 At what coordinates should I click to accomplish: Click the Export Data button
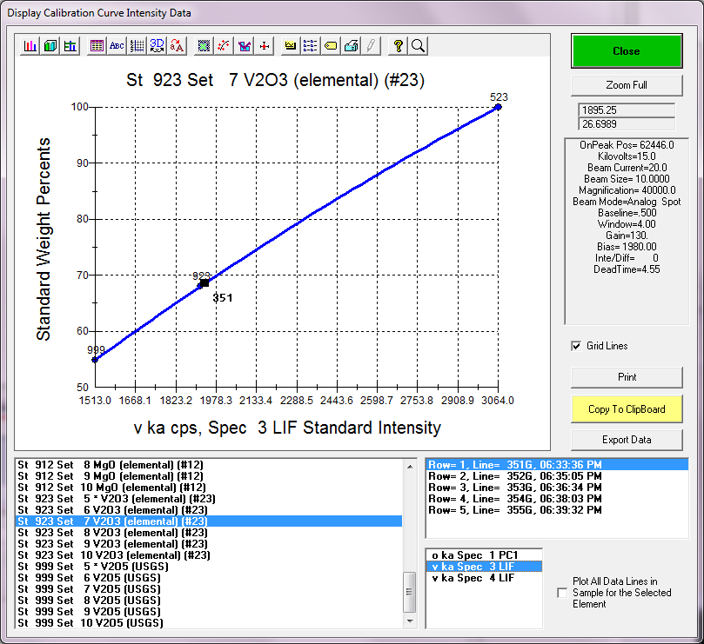pyautogui.click(x=627, y=440)
